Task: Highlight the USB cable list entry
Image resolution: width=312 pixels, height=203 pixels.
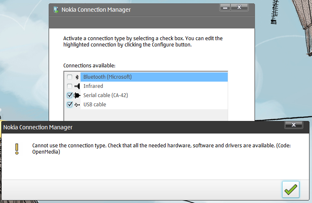Action: coord(154,105)
